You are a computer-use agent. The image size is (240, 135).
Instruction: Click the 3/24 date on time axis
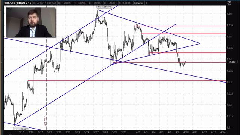pos(87,132)
